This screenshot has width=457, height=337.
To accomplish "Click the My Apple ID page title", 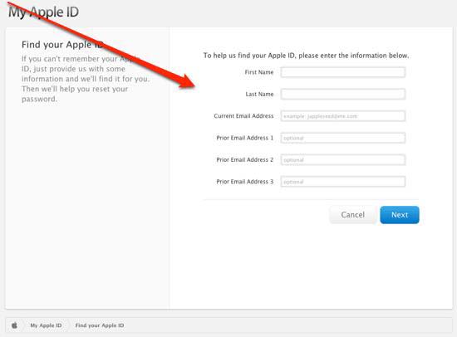I will pos(43,12).
